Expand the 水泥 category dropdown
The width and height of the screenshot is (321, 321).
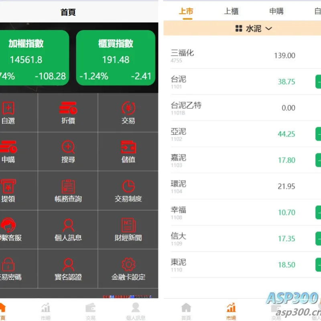pos(254,28)
